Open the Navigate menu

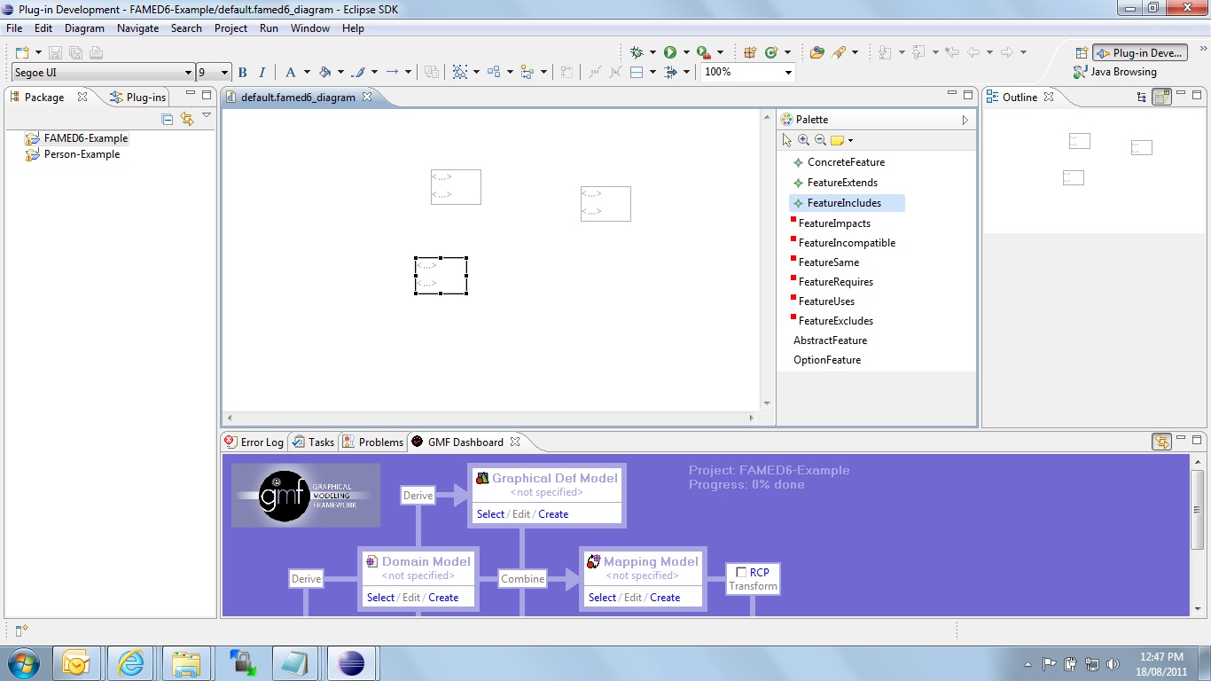tap(137, 28)
